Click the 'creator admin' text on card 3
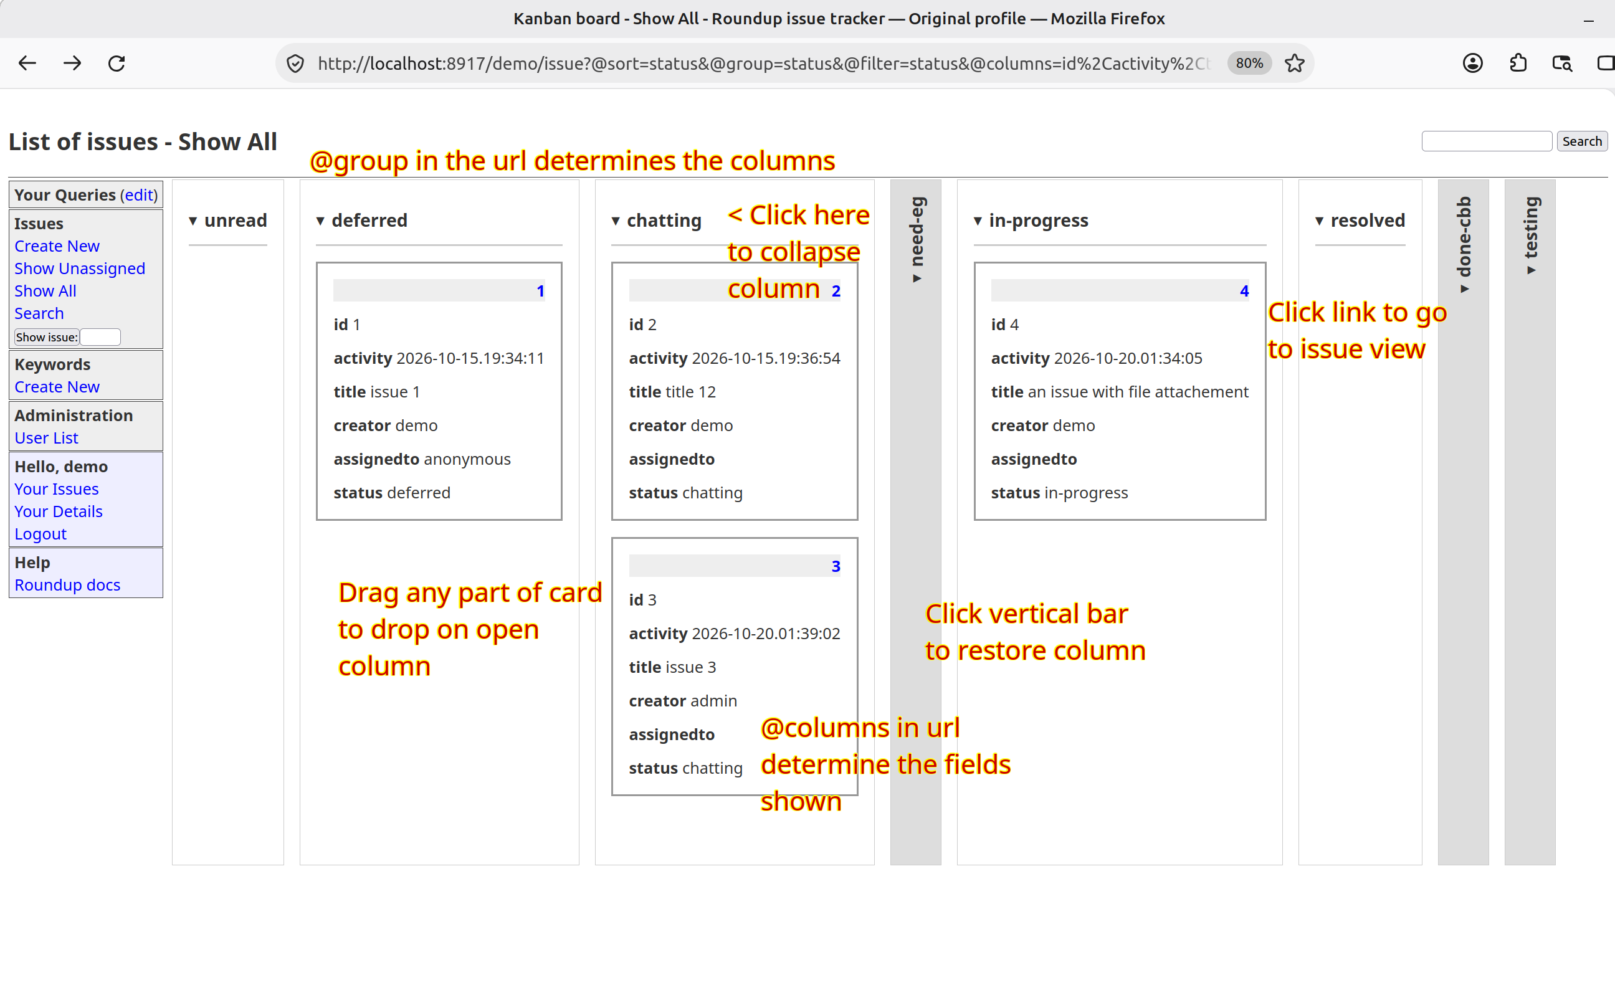Screen dimensions: 1615x1003 pos(682,700)
